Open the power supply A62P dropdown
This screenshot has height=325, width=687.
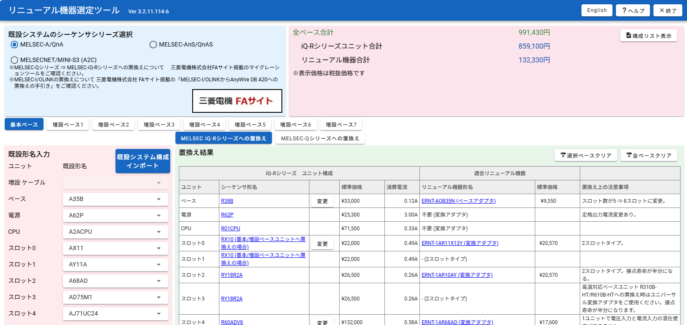coord(115,216)
